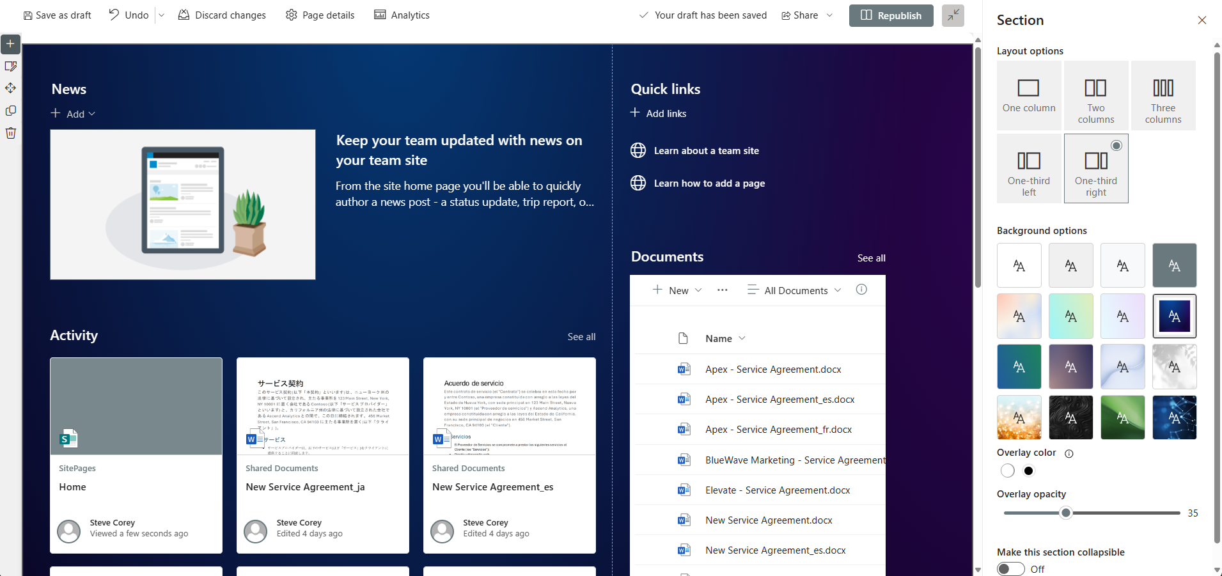Select the white overlay color
Screen dimensions: 1222x576
1007,471
